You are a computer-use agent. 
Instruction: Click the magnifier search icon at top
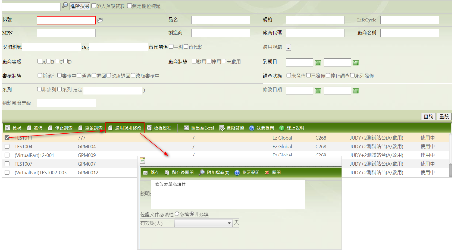click(65, 5)
